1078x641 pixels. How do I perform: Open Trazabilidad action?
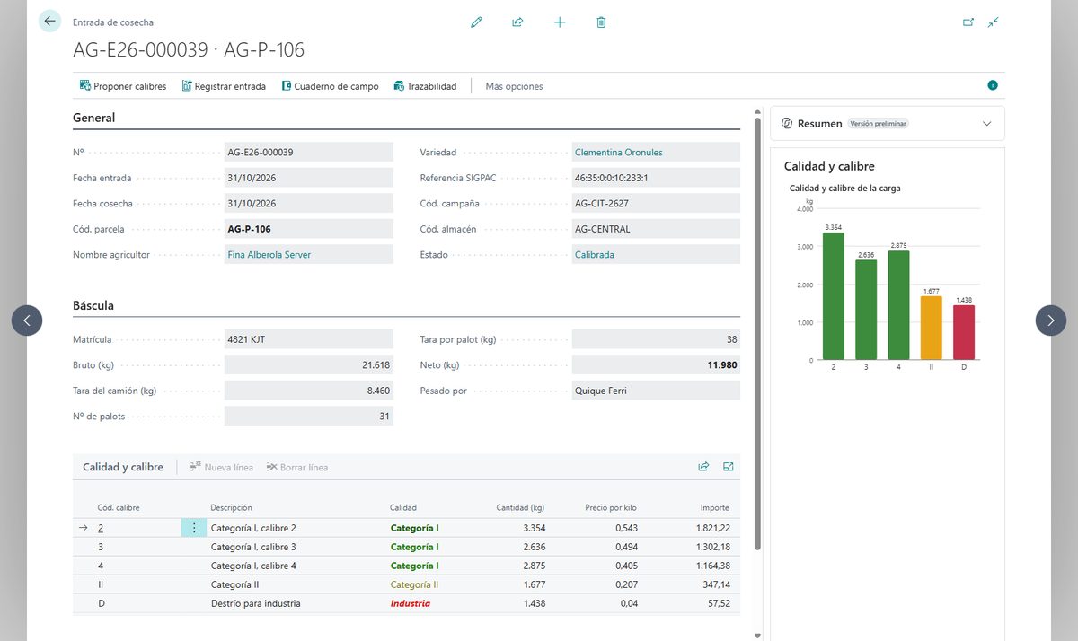(425, 86)
